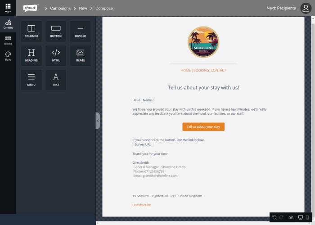The image size is (315, 225).
Task: Select the HTML code block
Action: click(x=56, y=55)
